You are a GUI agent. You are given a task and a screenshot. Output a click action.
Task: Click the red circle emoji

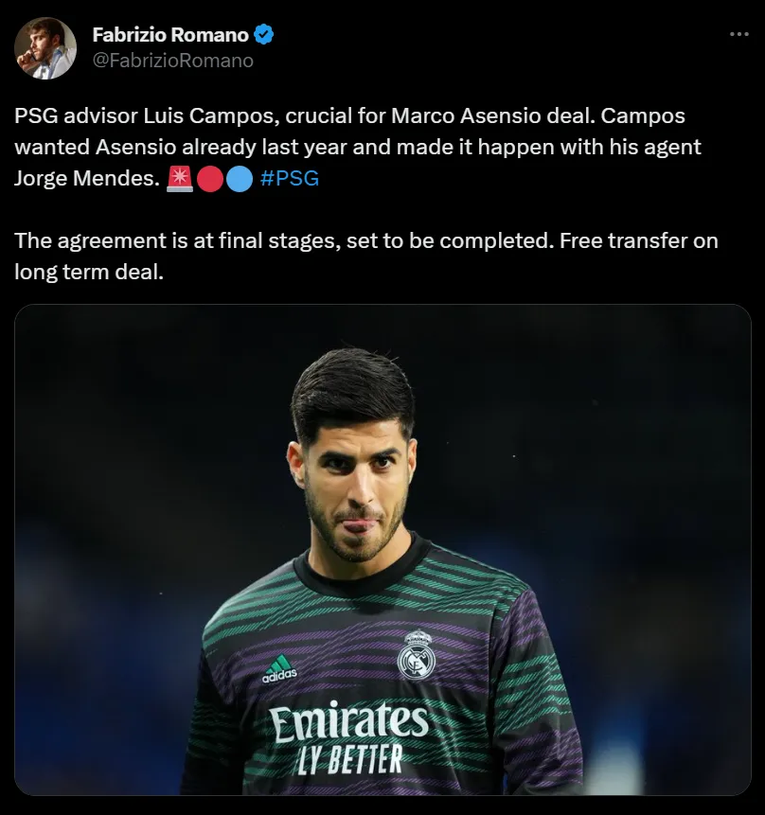[x=209, y=178]
